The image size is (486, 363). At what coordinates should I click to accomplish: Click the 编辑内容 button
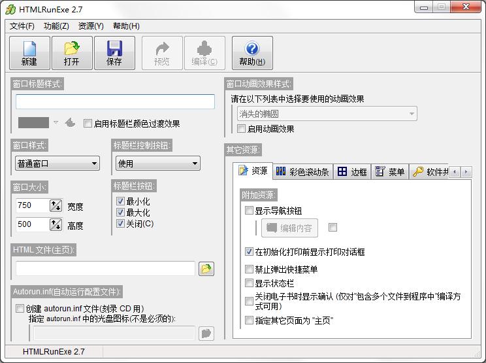[289, 228]
